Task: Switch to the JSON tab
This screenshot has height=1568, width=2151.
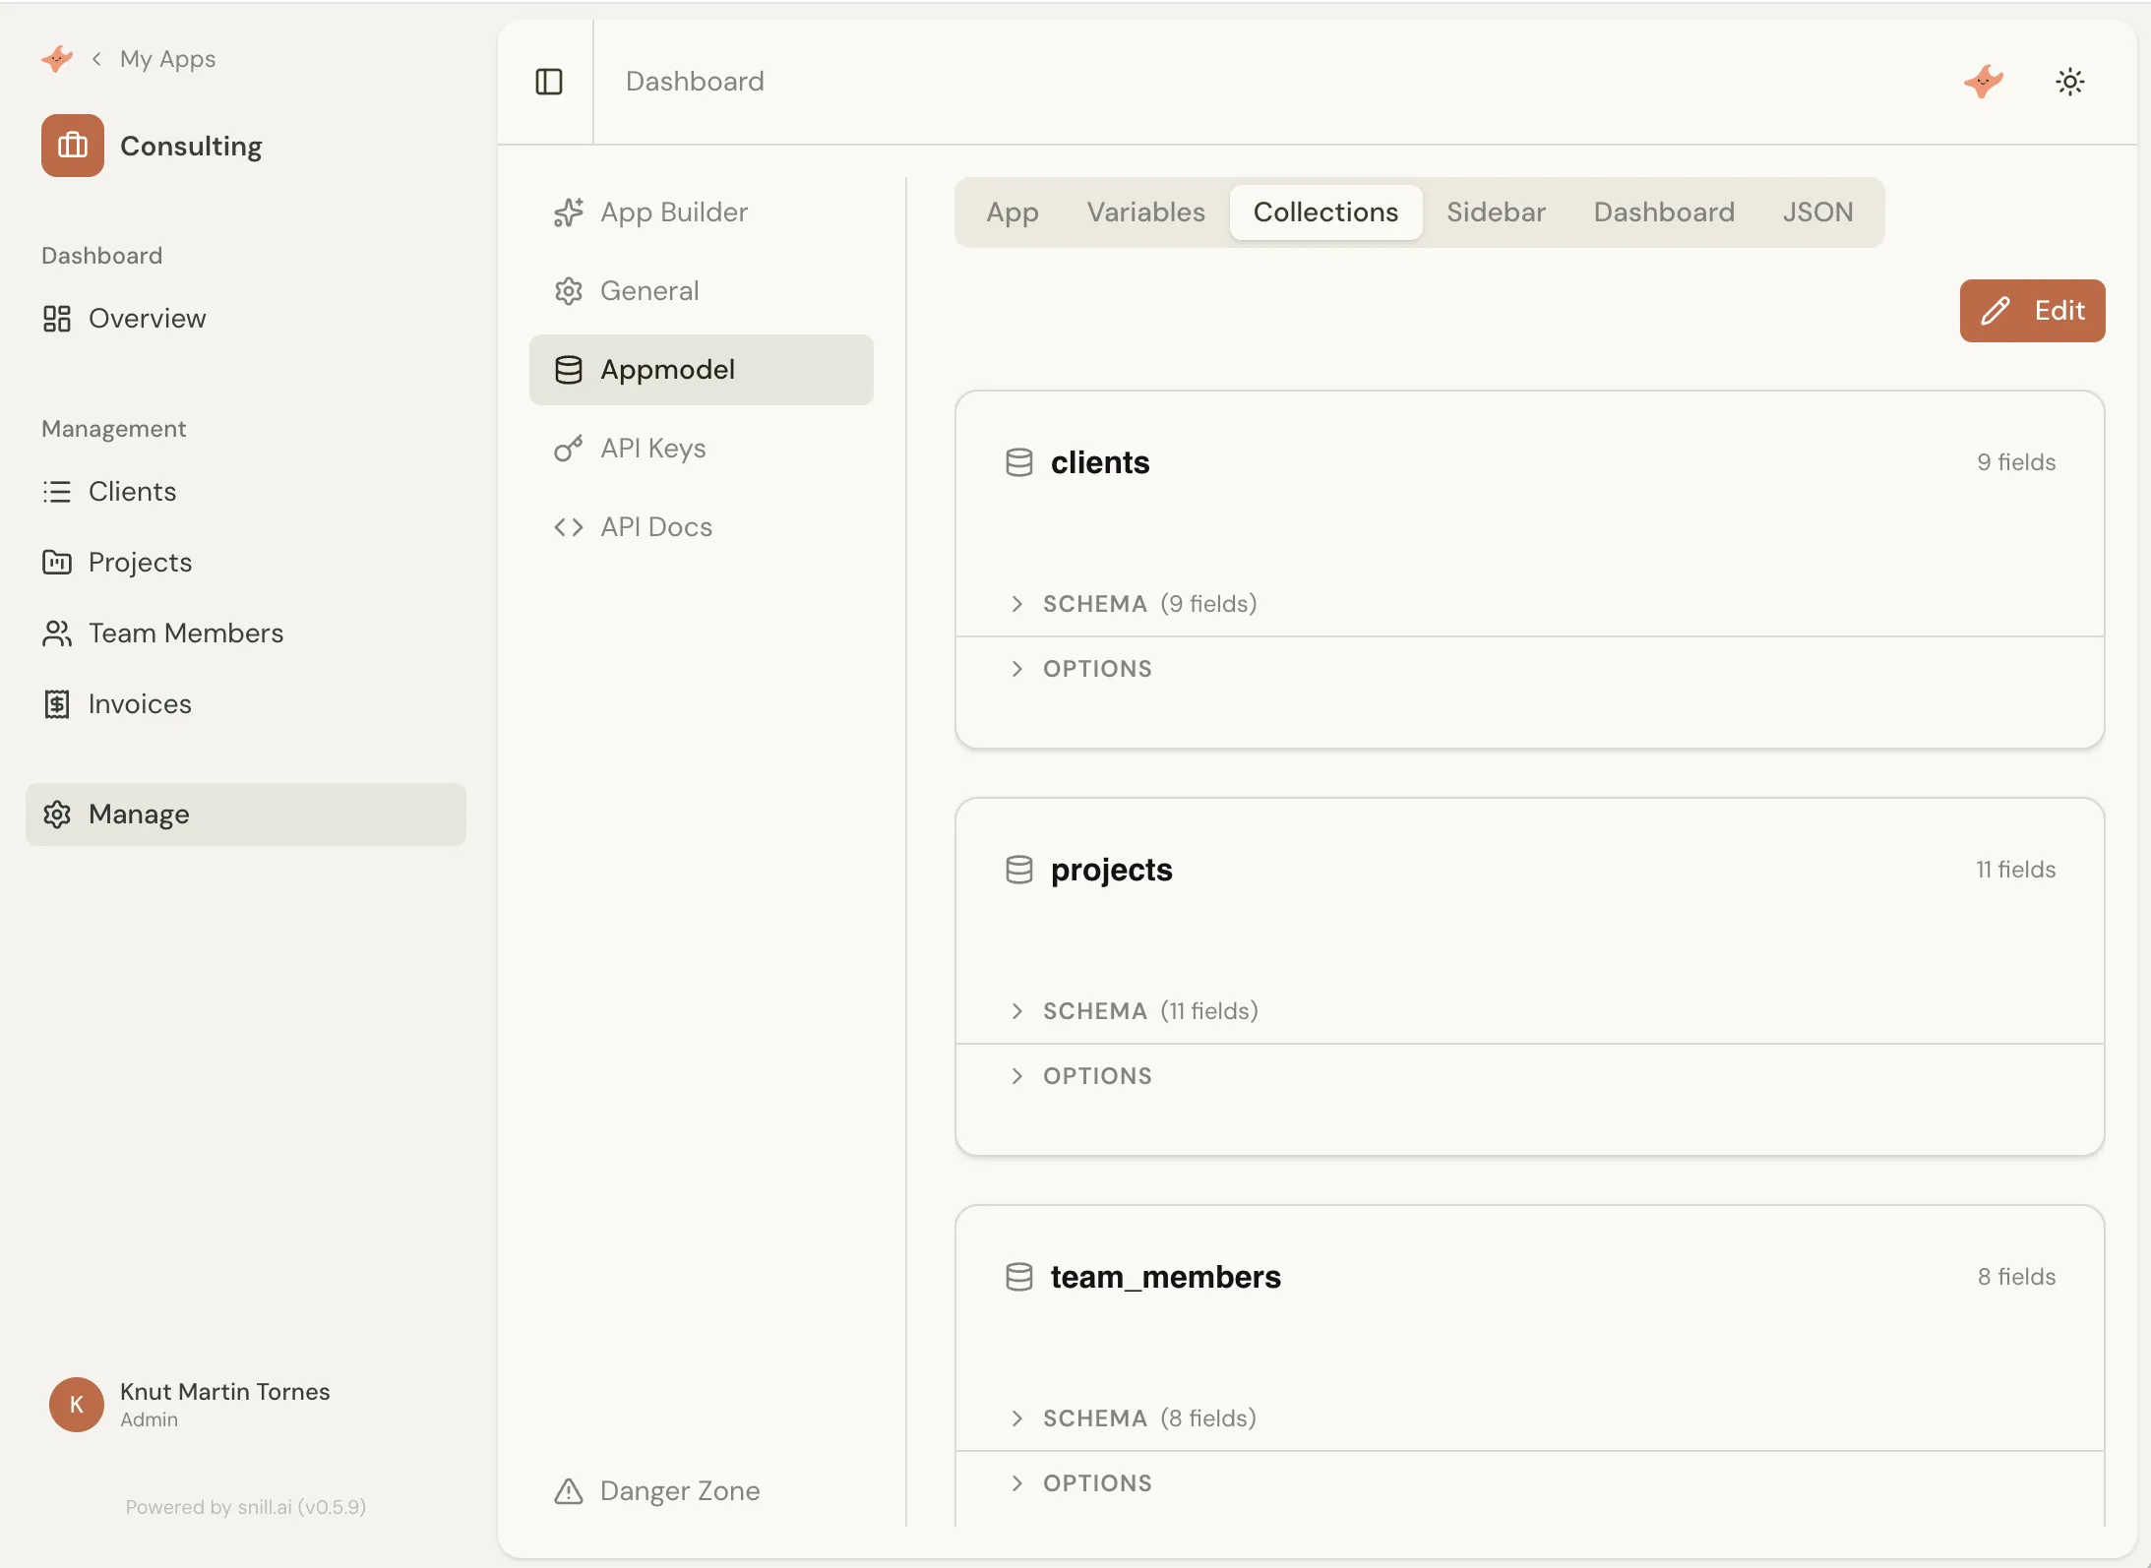Action: pyautogui.click(x=1816, y=211)
